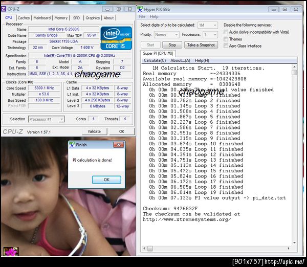
Task: Click the Core Speed value 5300.1 MHz
Action: 44,88
